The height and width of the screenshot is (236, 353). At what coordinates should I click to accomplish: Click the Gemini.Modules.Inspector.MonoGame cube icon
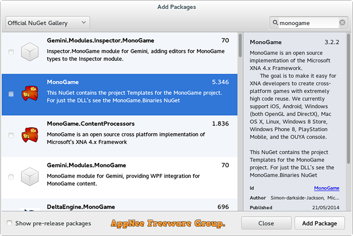[x=30, y=52]
